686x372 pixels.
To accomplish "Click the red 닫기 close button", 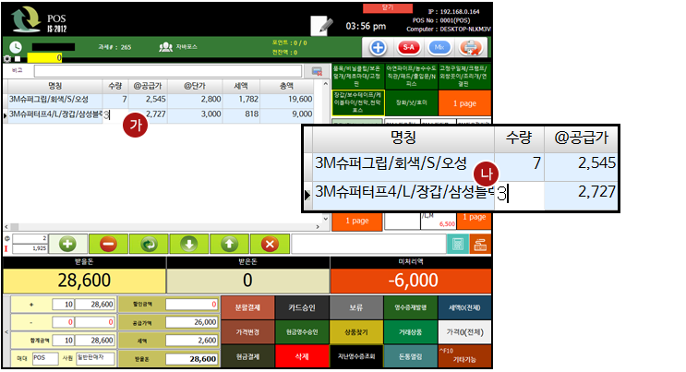I will coord(388,8).
